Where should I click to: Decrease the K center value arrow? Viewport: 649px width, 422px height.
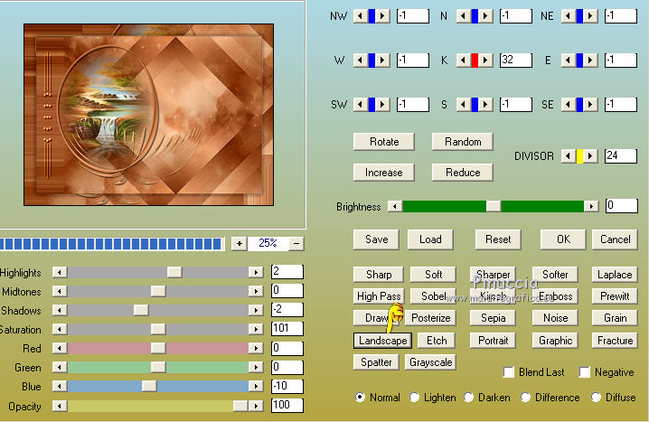click(463, 61)
